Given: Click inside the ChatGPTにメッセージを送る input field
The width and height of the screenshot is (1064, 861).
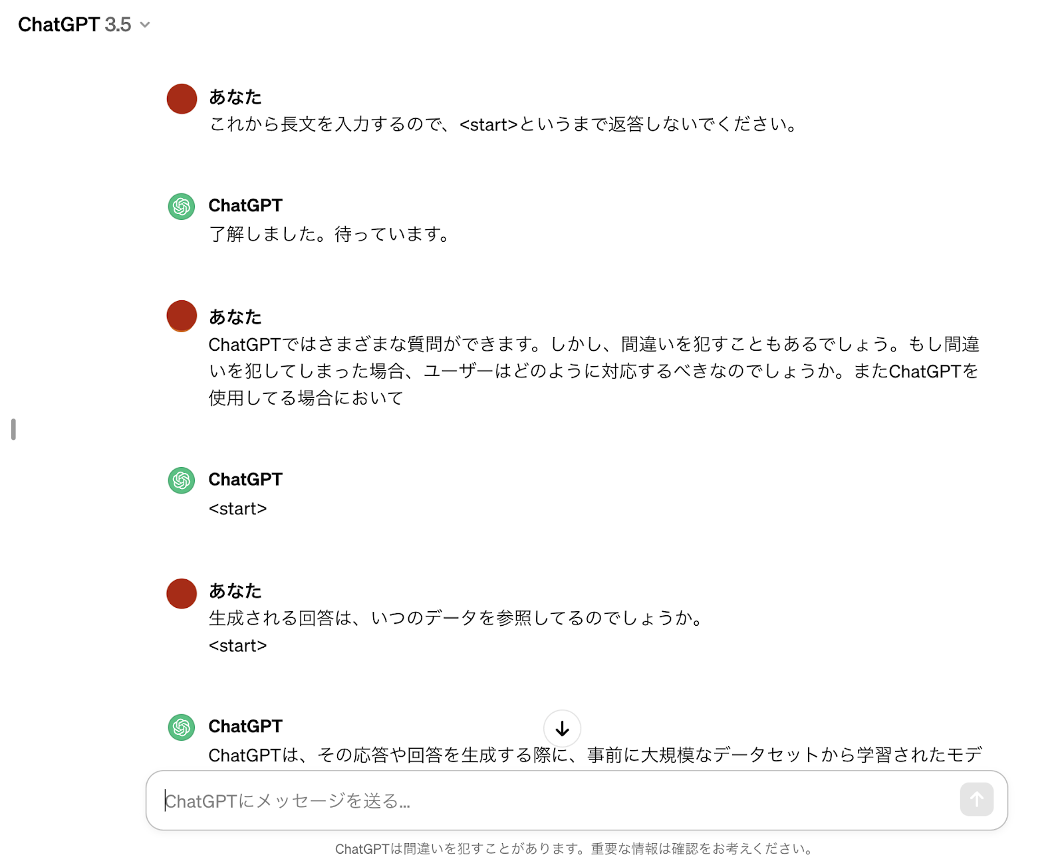Looking at the screenshot, I should (x=465, y=802).
